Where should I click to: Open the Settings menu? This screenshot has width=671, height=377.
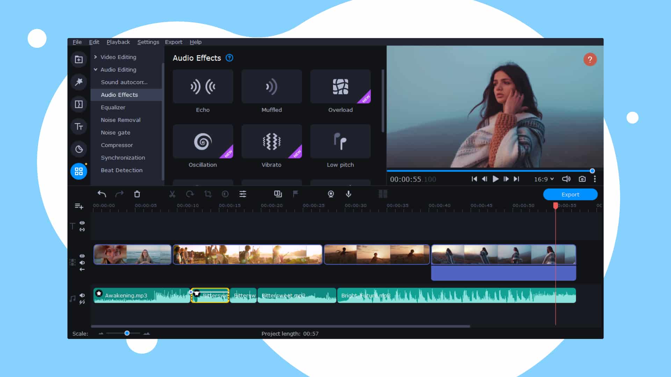[148, 42]
